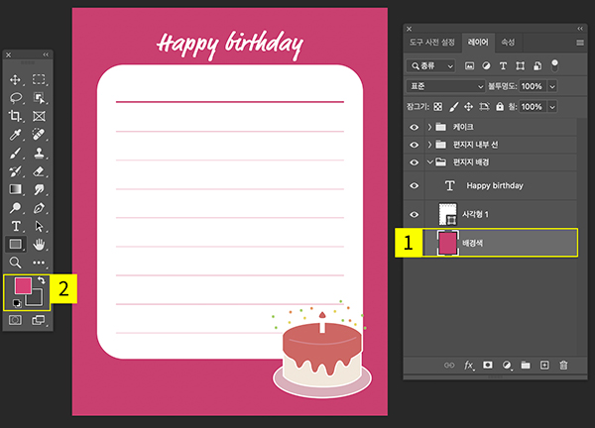The width and height of the screenshot is (595, 428).
Task: Lock transparent pixels
Action: click(438, 107)
